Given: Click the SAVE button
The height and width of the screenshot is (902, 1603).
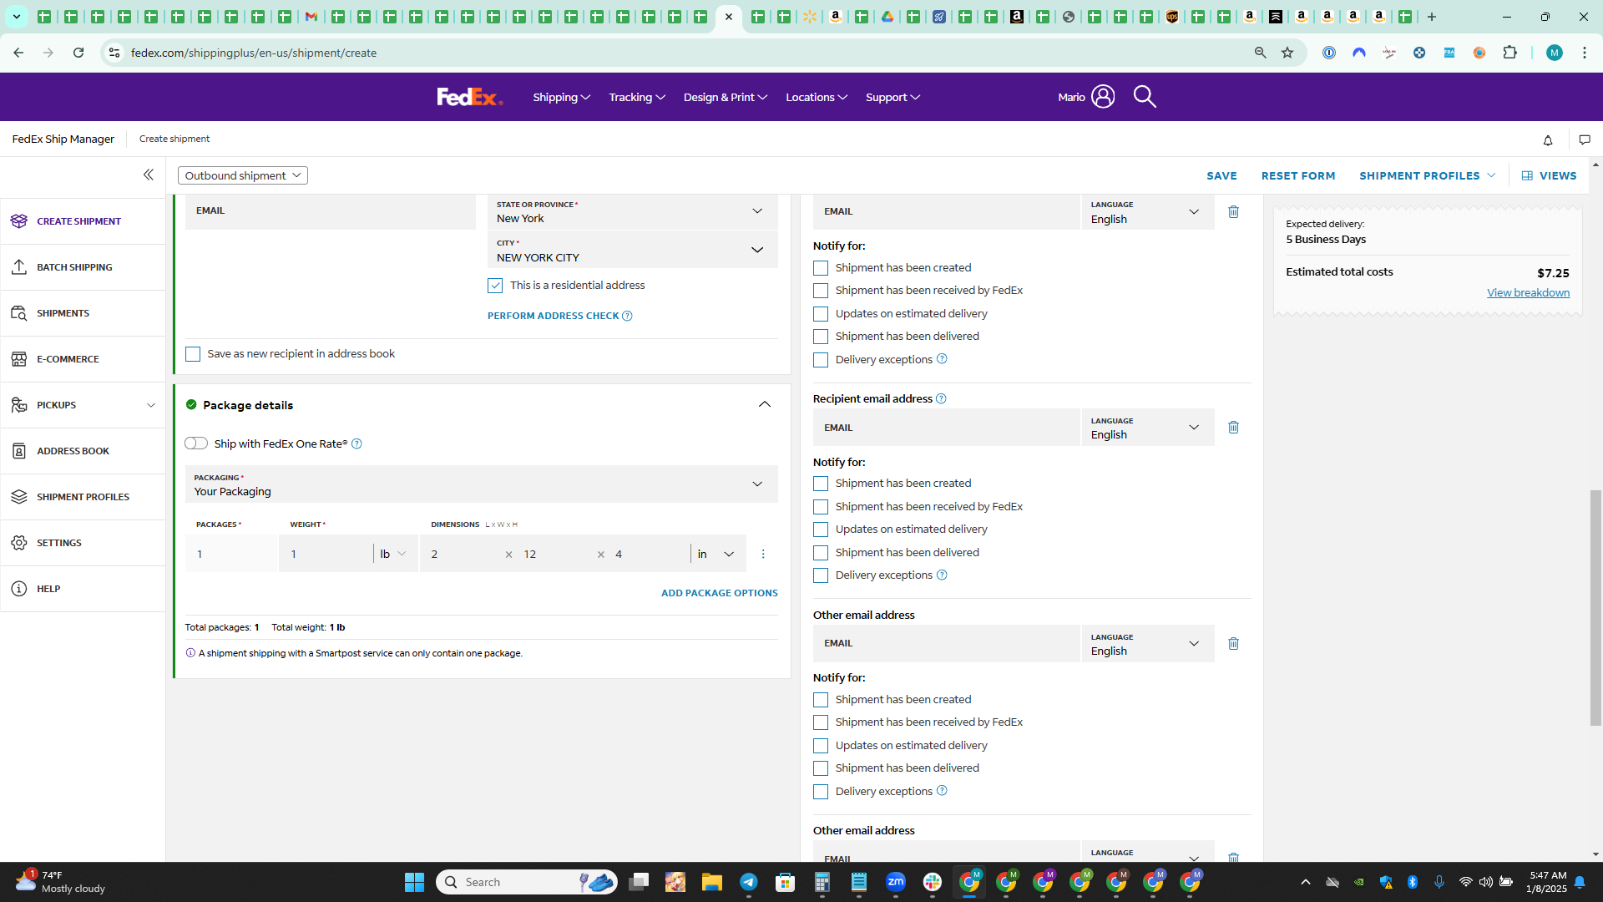Looking at the screenshot, I should click(x=1221, y=175).
